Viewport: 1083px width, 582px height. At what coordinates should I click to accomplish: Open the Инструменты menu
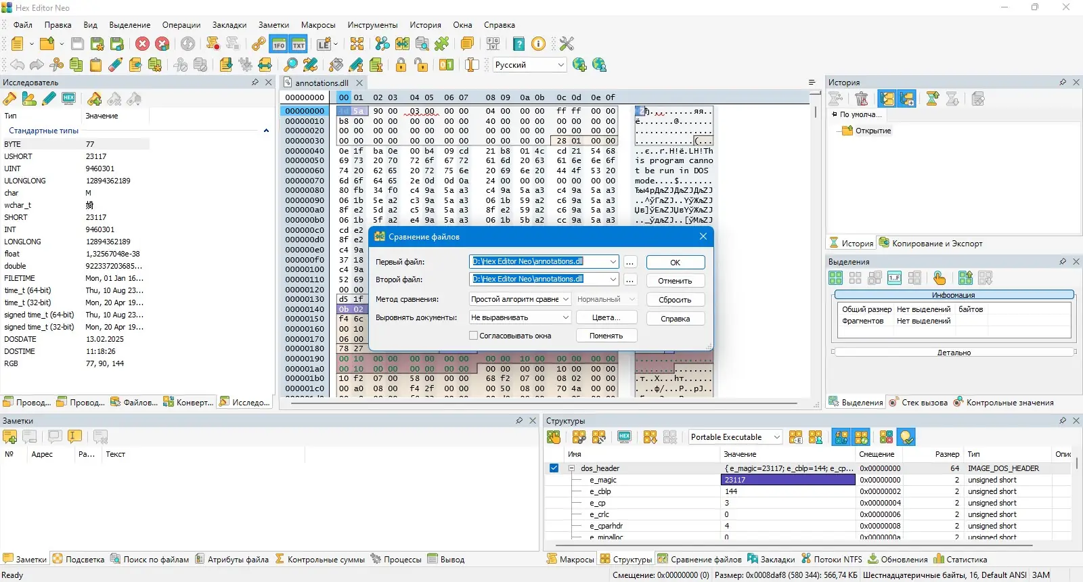pyautogui.click(x=372, y=25)
